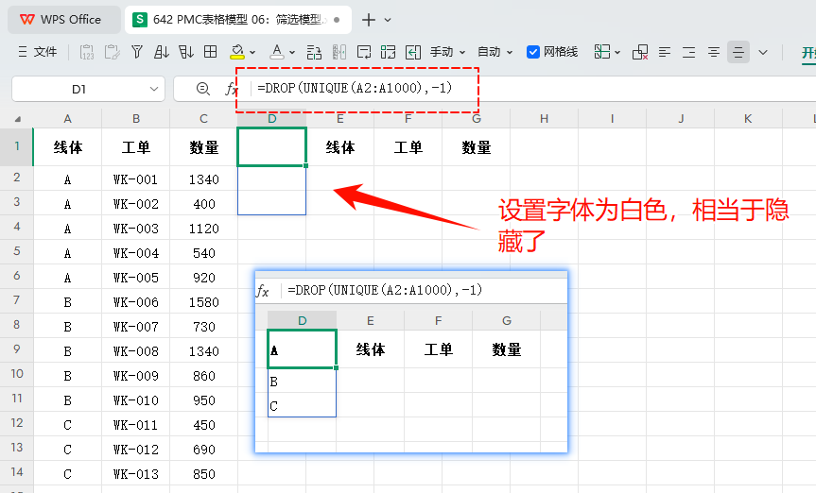Viewport: 816px width, 493px height.
Task: Select column H header
Action: (x=544, y=119)
